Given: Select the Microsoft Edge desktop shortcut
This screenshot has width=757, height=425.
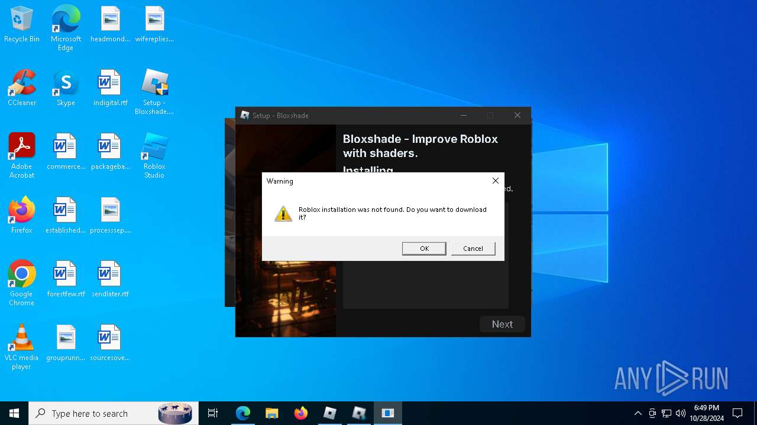Looking at the screenshot, I should point(66,28).
